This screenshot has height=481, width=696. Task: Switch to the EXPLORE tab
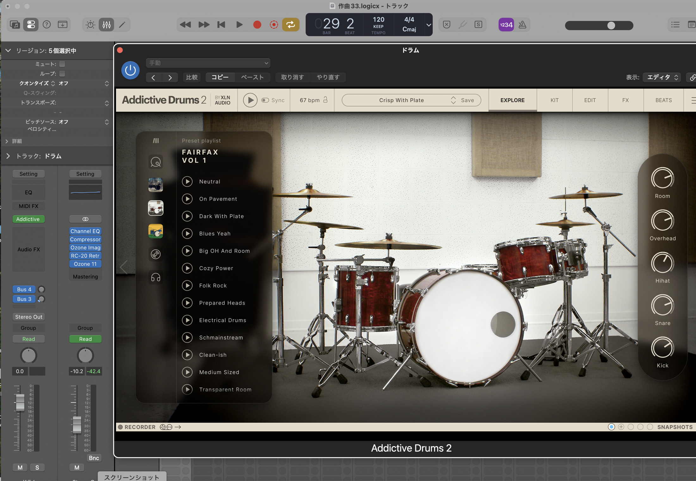[513, 100]
